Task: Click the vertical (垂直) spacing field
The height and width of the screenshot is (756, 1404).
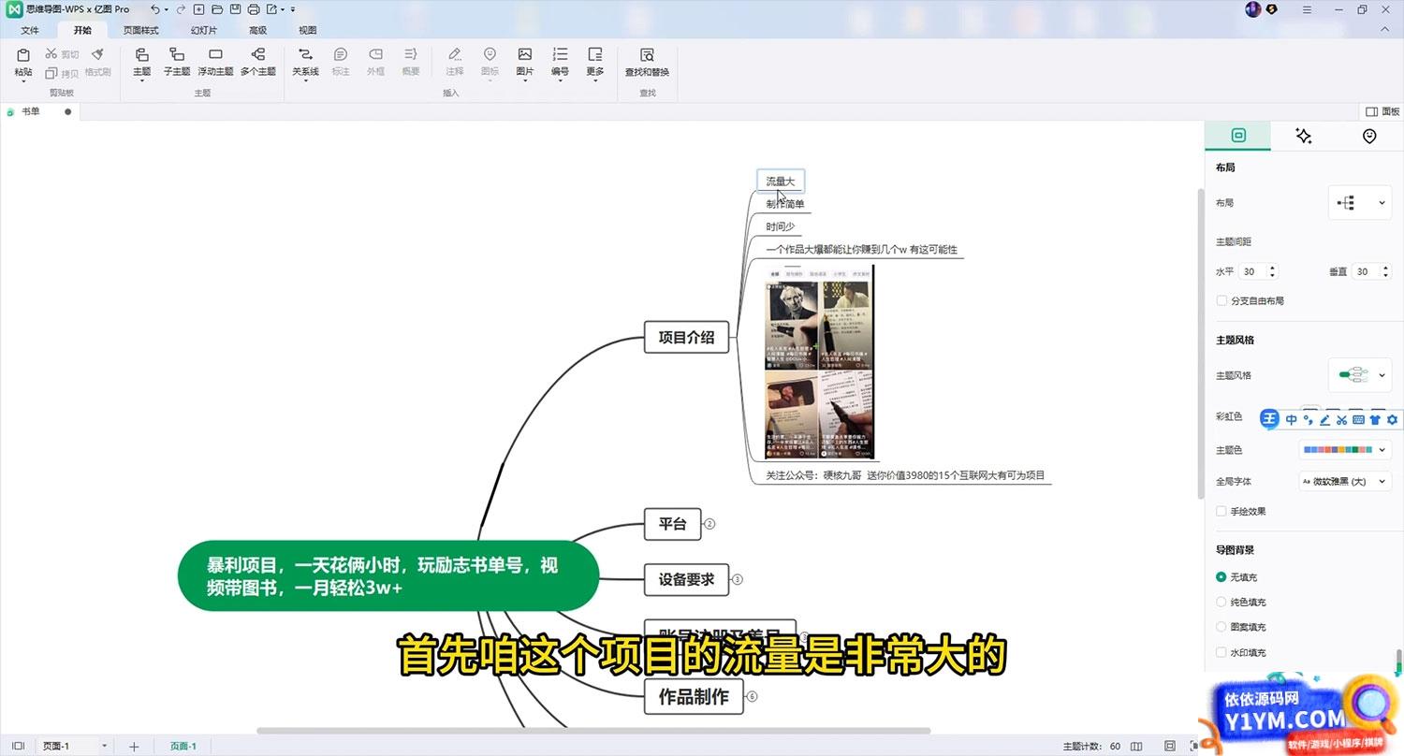Action: click(1367, 271)
